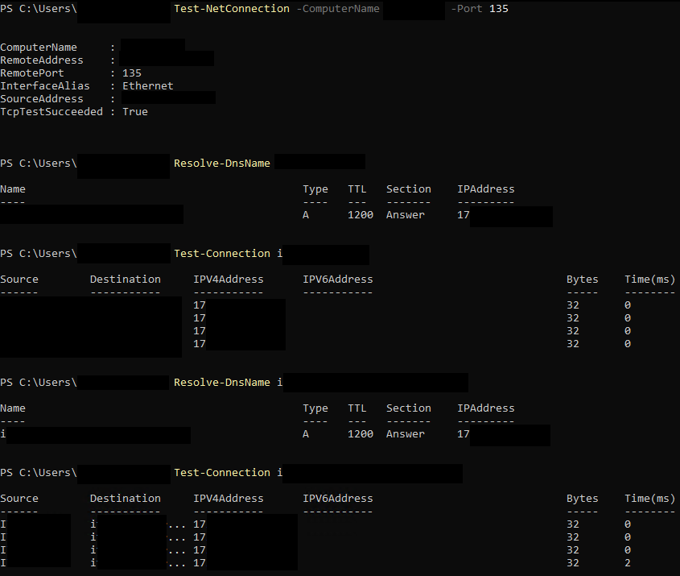Select Answer in second DNS result
The height and width of the screenshot is (576, 680).
[x=406, y=434]
